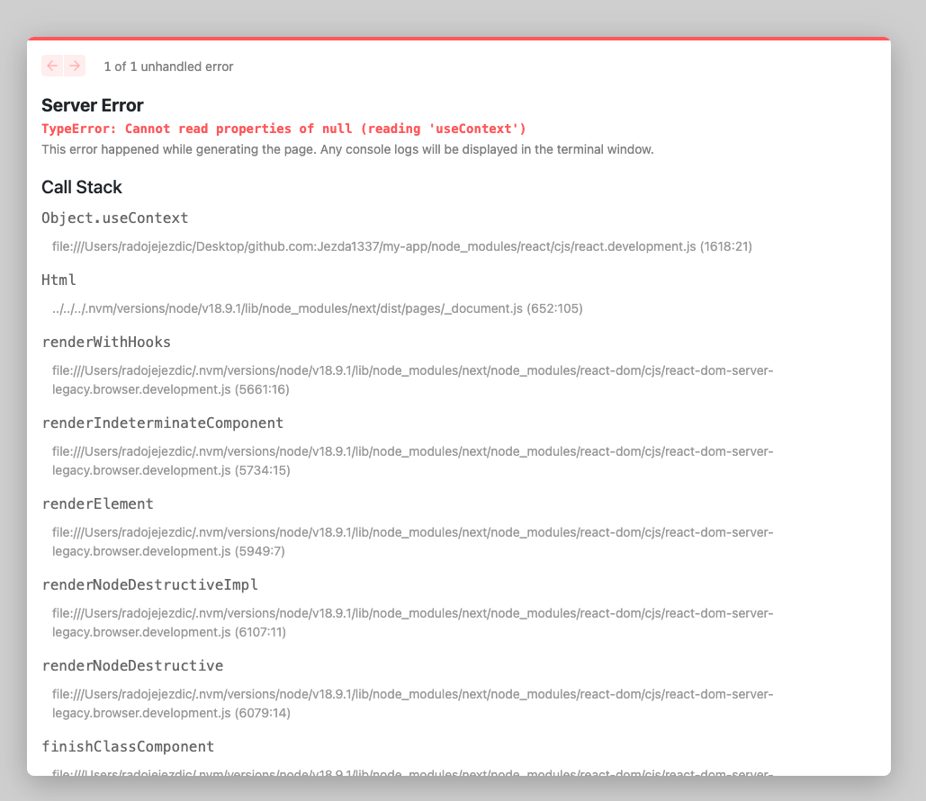Viewport: 926px width, 801px height.
Task: Click the '1 of 1 unhandled error' counter
Action: [168, 66]
